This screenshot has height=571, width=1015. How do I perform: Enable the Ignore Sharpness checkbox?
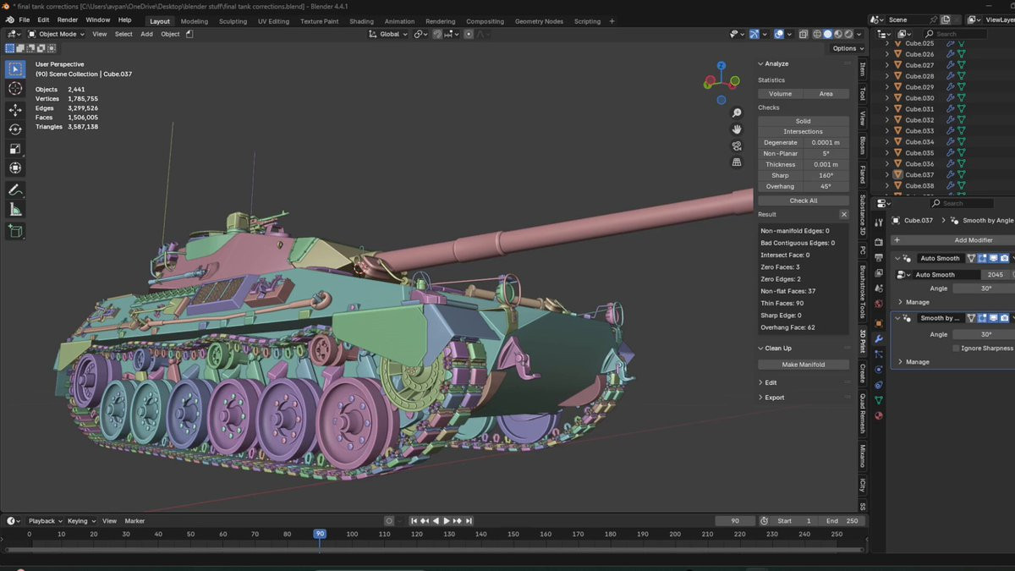[x=956, y=348]
